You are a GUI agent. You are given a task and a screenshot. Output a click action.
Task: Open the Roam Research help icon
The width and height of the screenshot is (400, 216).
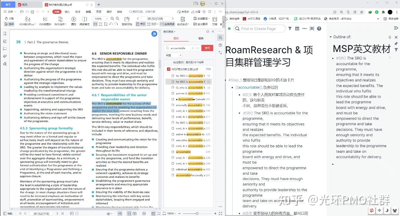[x=319, y=28]
